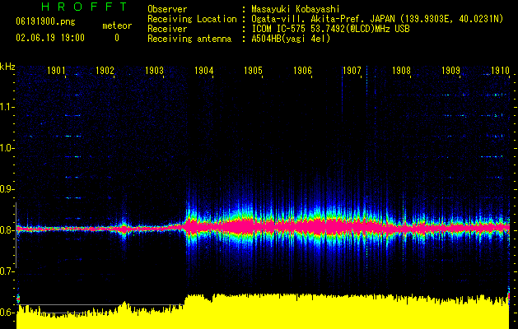
Task: Click the 1908 time marker
Action: tap(401, 70)
